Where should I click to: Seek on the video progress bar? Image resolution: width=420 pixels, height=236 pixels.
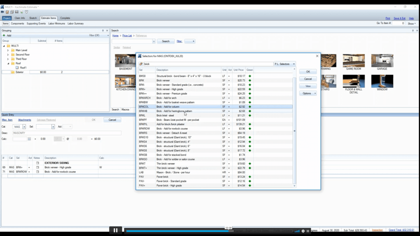tap(209, 231)
